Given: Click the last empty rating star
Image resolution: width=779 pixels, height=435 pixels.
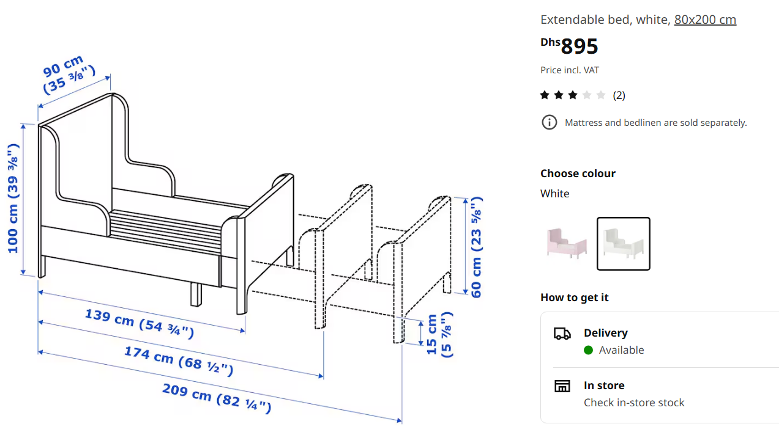Looking at the screenshot, I should click(x=601, y=95).
